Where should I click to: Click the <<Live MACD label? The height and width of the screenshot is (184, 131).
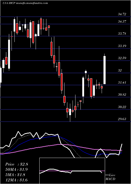(x=110, y=177)
